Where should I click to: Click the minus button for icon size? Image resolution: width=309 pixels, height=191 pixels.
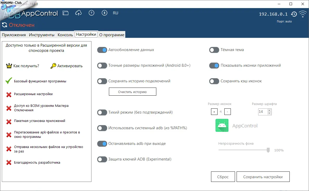coord(227,112)
